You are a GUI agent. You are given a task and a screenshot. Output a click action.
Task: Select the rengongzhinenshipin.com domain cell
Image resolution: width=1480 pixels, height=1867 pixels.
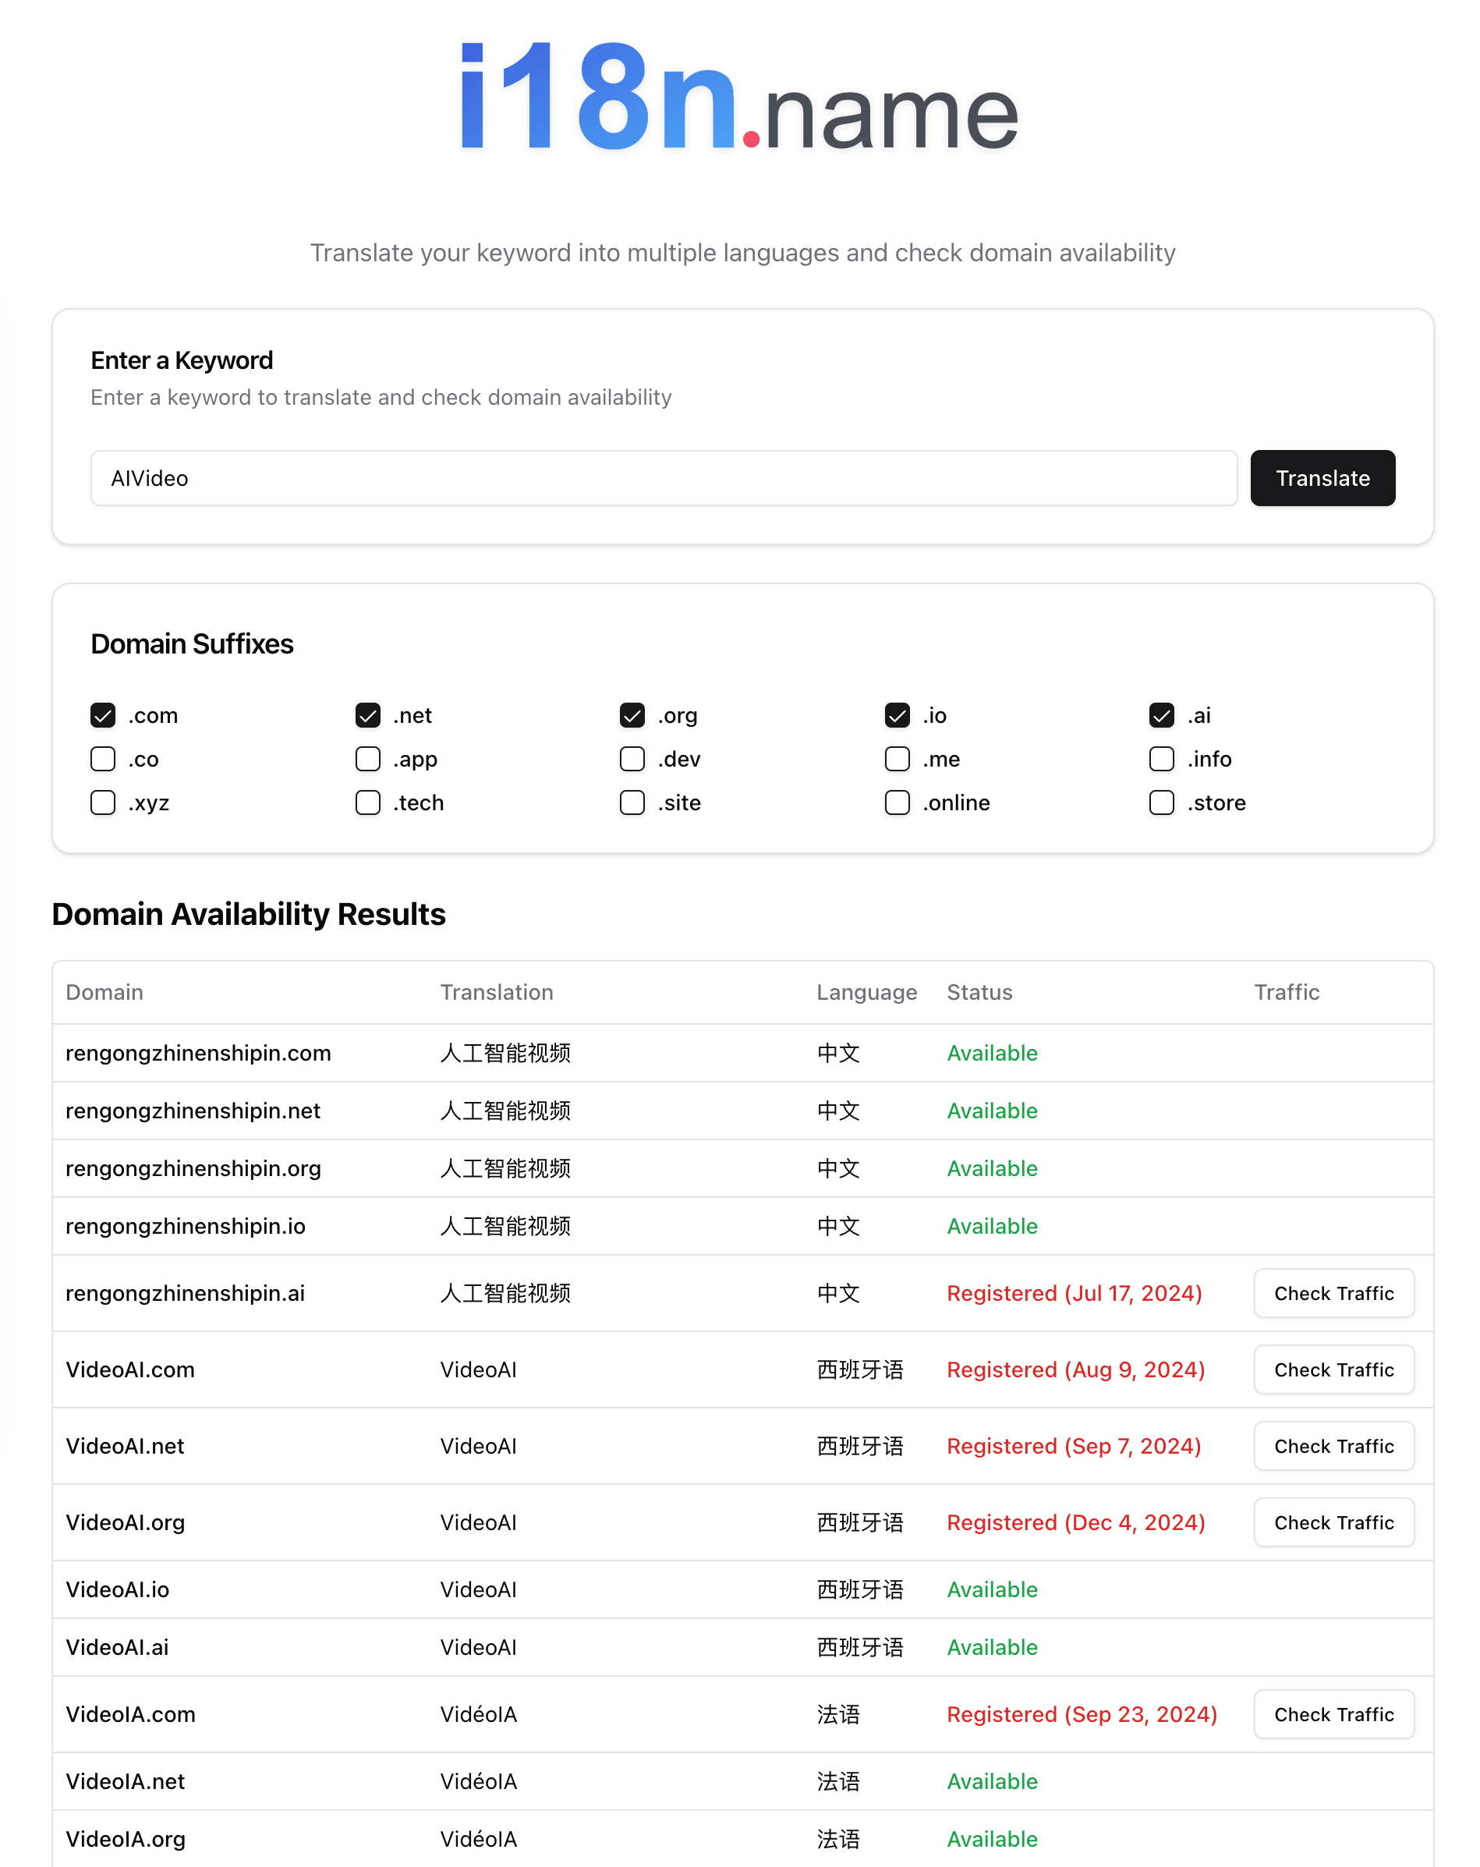pyautogui.click(x=198, y=1053)
